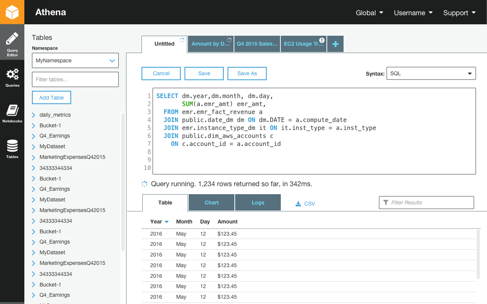Viewport: 487px width, 304px height.
Task: Open the Username dropdown menu
Action: tap(413, 13)
